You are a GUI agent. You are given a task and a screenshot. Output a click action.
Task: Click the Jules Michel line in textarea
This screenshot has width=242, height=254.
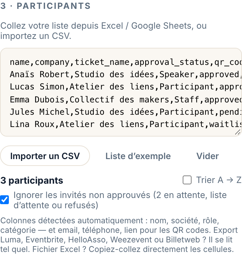[125, 112]
